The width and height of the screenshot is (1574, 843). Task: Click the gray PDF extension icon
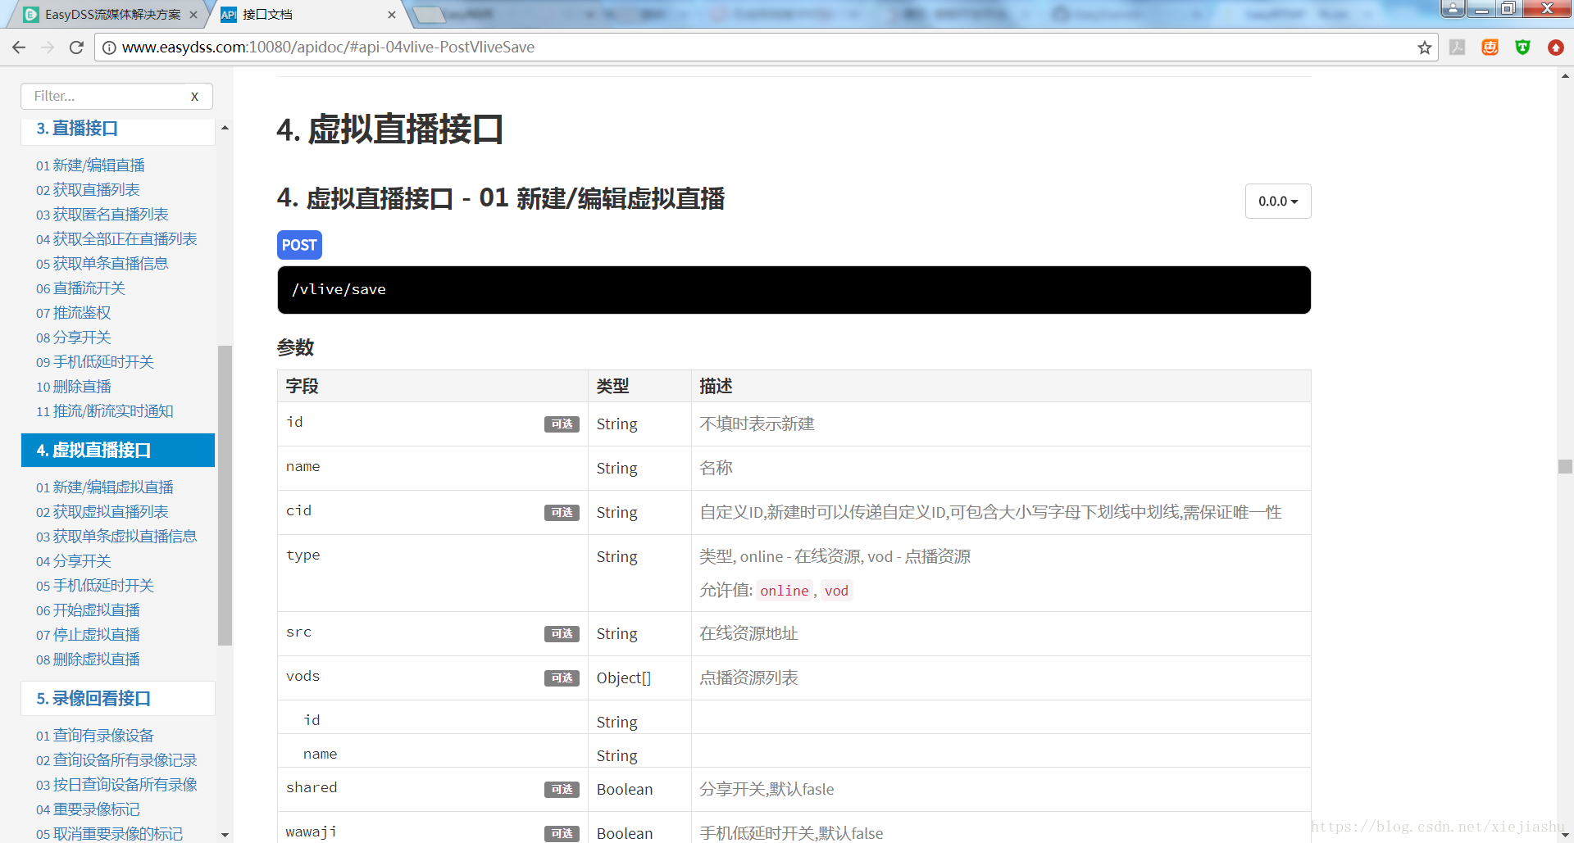(1458, 48)
